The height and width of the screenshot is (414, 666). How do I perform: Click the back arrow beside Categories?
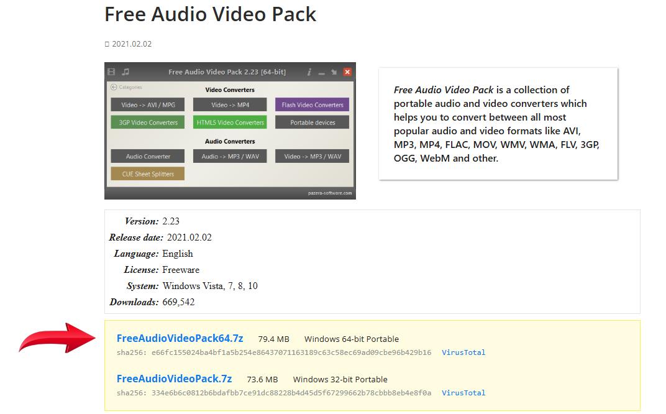[114, 88]
